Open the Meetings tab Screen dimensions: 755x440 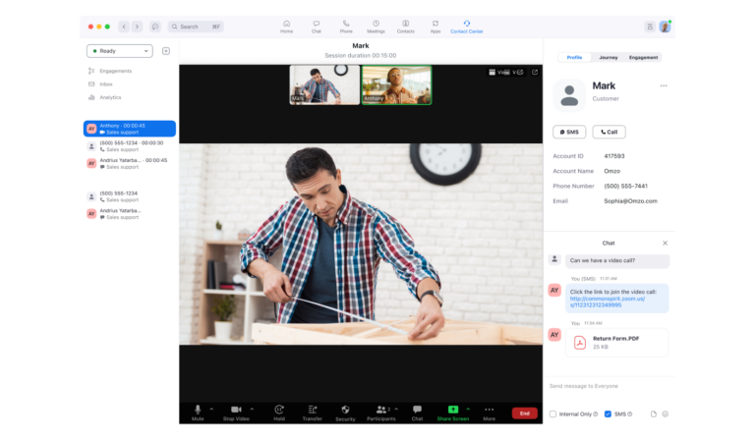click(x=376, y=27)
